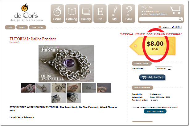Select the first pendant thumbnail image
Image resolution: width=189 pixels, height=126 pixels.
tap(28, 88)
